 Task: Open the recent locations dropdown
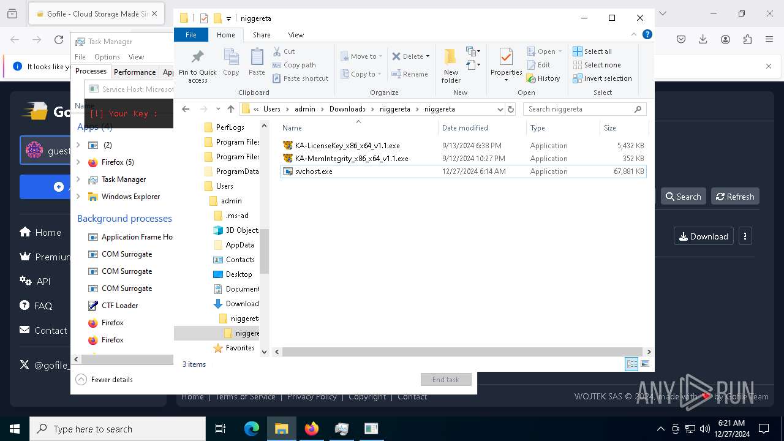click(218, 109)
